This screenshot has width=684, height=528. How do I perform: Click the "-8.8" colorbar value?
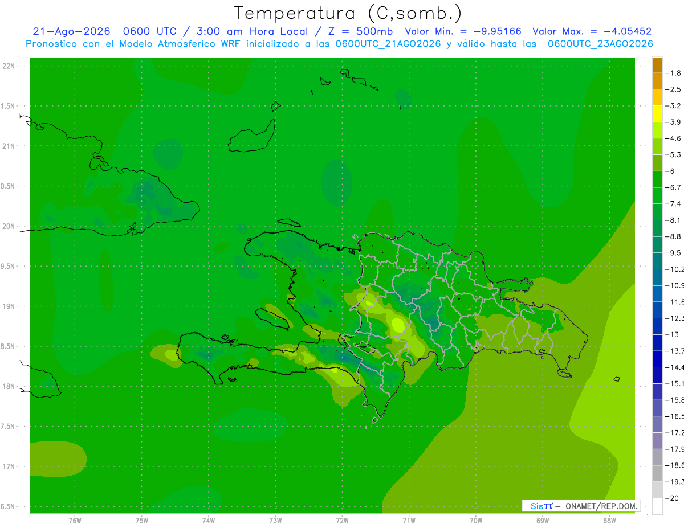[x=673, y=237]
